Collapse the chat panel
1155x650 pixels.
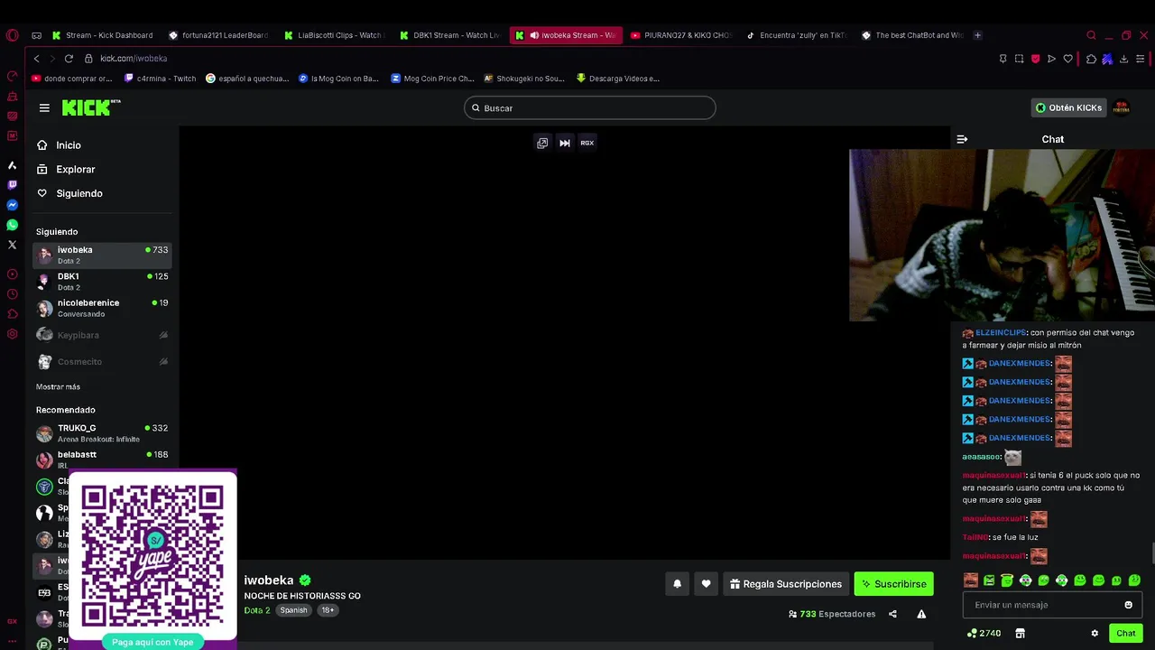962,139
